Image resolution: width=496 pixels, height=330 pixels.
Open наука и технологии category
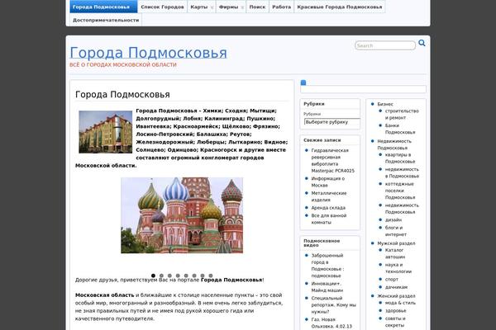pos(398,268)
